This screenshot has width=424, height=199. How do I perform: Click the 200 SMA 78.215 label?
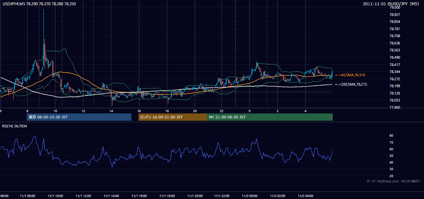click(351, 85)
